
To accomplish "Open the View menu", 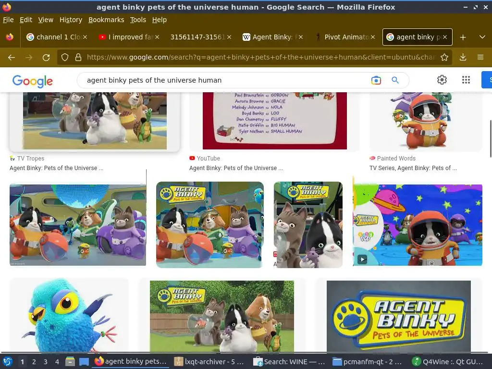I will coord(46,20).
